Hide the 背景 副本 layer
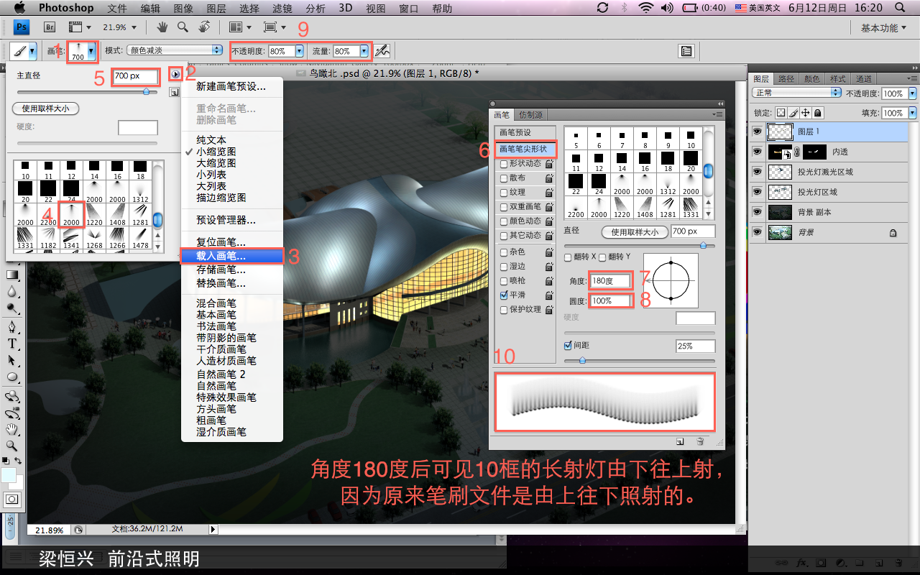 click(x=756, y=213)
